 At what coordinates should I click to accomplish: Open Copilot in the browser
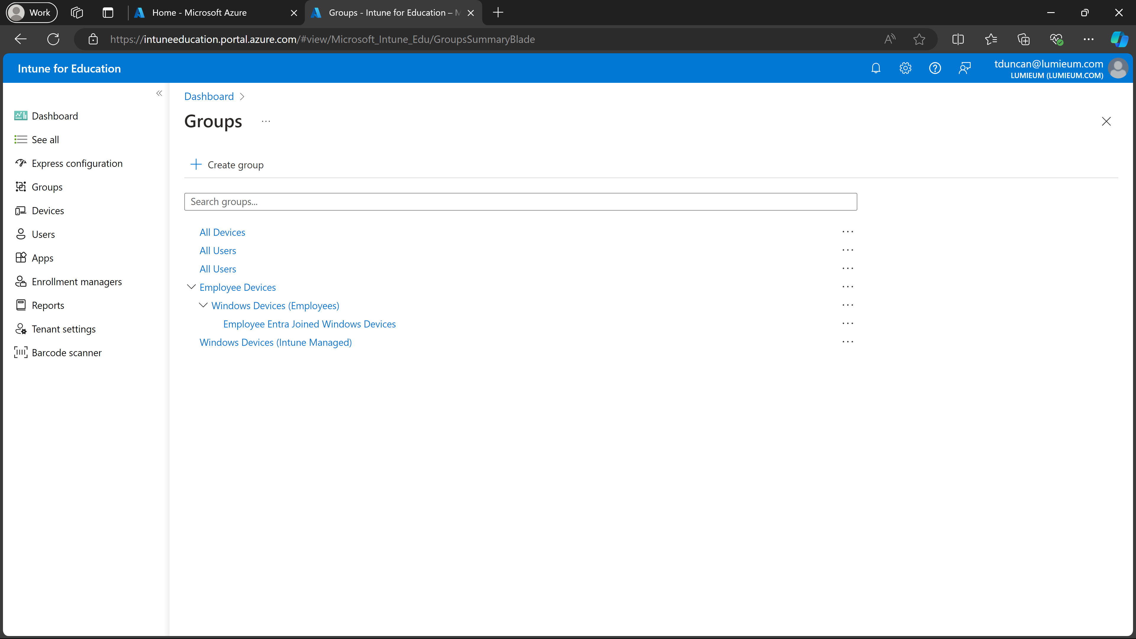[x=1119, y=39]
